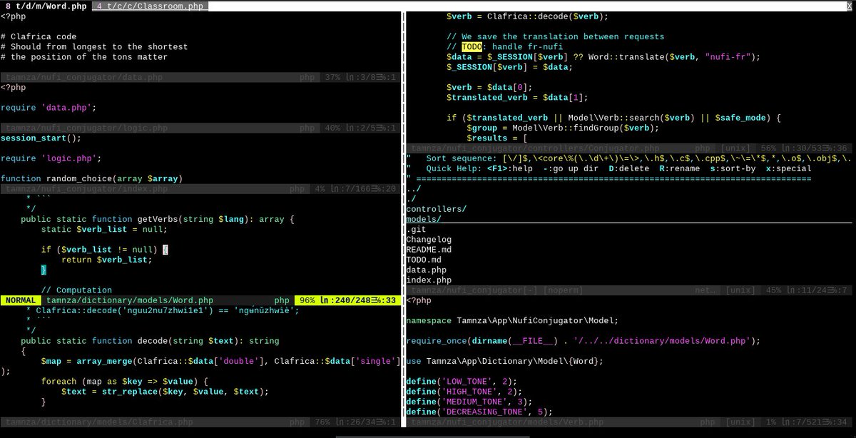Screen dimensions: 856x438
Task: Open the parent directory ../ entry in netrw
Action: pos(414,188)
